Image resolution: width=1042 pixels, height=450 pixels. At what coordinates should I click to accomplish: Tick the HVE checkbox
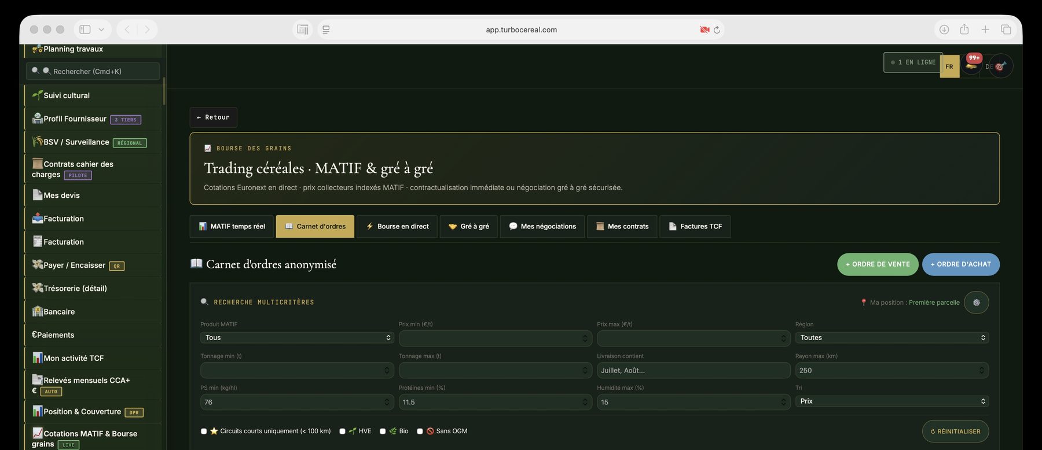342,431
